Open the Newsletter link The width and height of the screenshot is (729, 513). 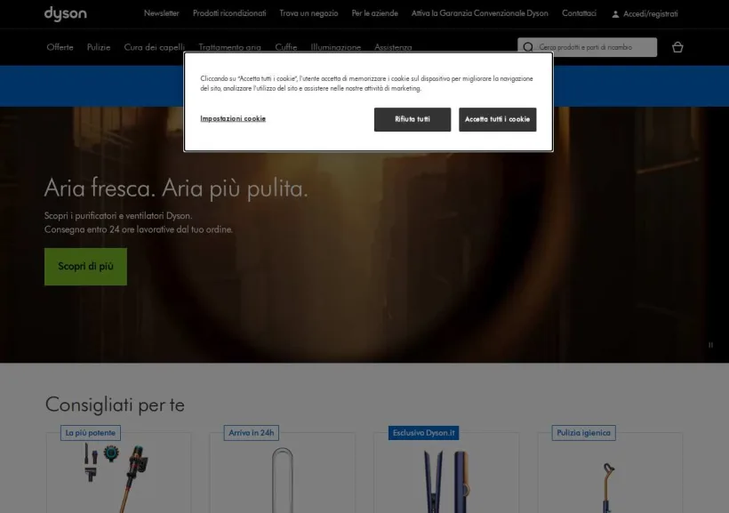161,13
